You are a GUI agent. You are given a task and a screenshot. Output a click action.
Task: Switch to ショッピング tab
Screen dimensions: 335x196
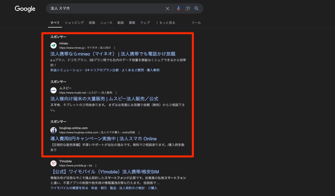74,23
